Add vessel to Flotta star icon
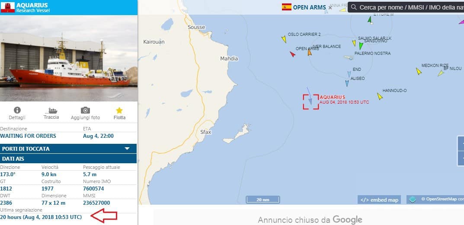 (119, 111)
